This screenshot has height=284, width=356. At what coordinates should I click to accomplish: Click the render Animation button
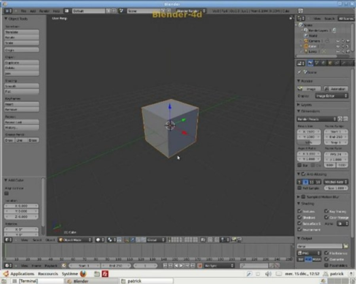[336, 89]
